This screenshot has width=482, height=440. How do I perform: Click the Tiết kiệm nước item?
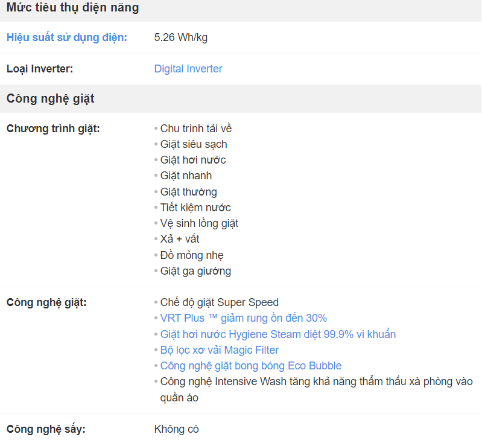pyautogui.click(x=195, y=208)
